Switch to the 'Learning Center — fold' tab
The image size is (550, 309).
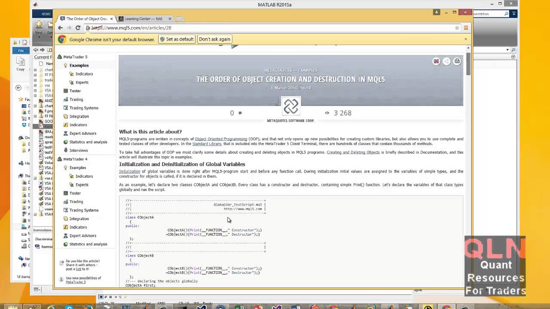tap(144, 19)
